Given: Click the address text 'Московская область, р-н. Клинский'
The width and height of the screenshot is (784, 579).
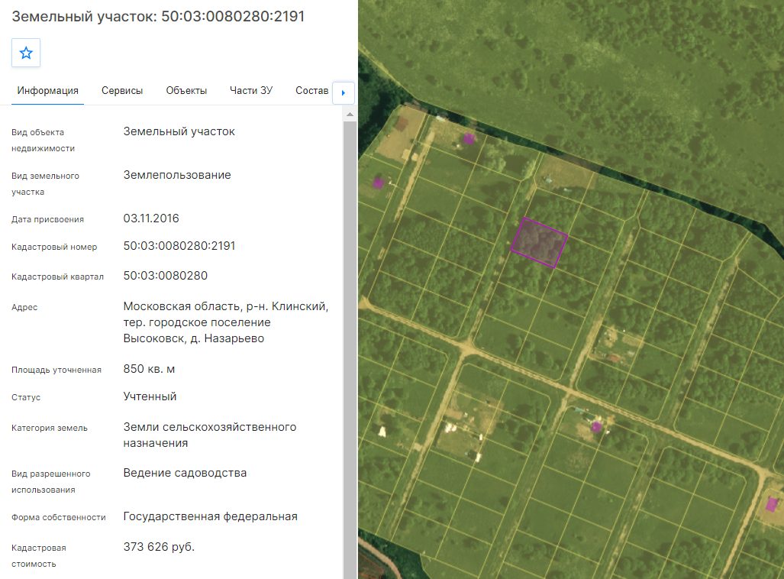Looking at the screenshot, I should click(x=225, y=306).
